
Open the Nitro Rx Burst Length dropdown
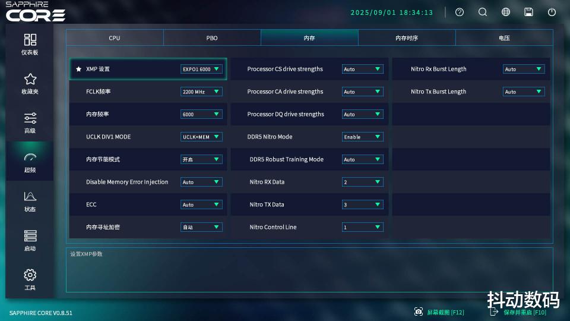click(x=524, y=69)
